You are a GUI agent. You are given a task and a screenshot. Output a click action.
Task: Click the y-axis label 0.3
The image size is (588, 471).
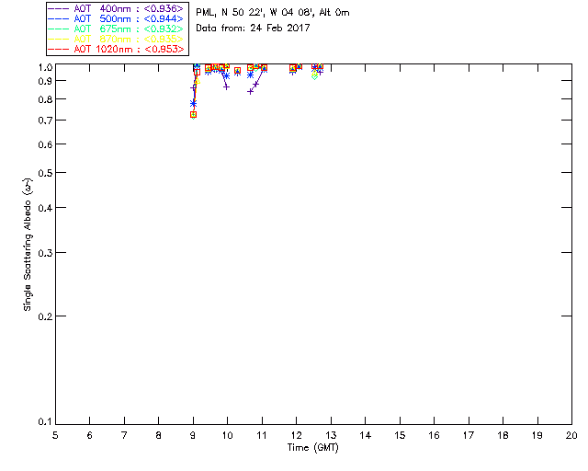pos(45,253)
